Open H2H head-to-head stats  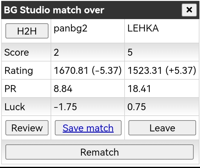[27, 31]
